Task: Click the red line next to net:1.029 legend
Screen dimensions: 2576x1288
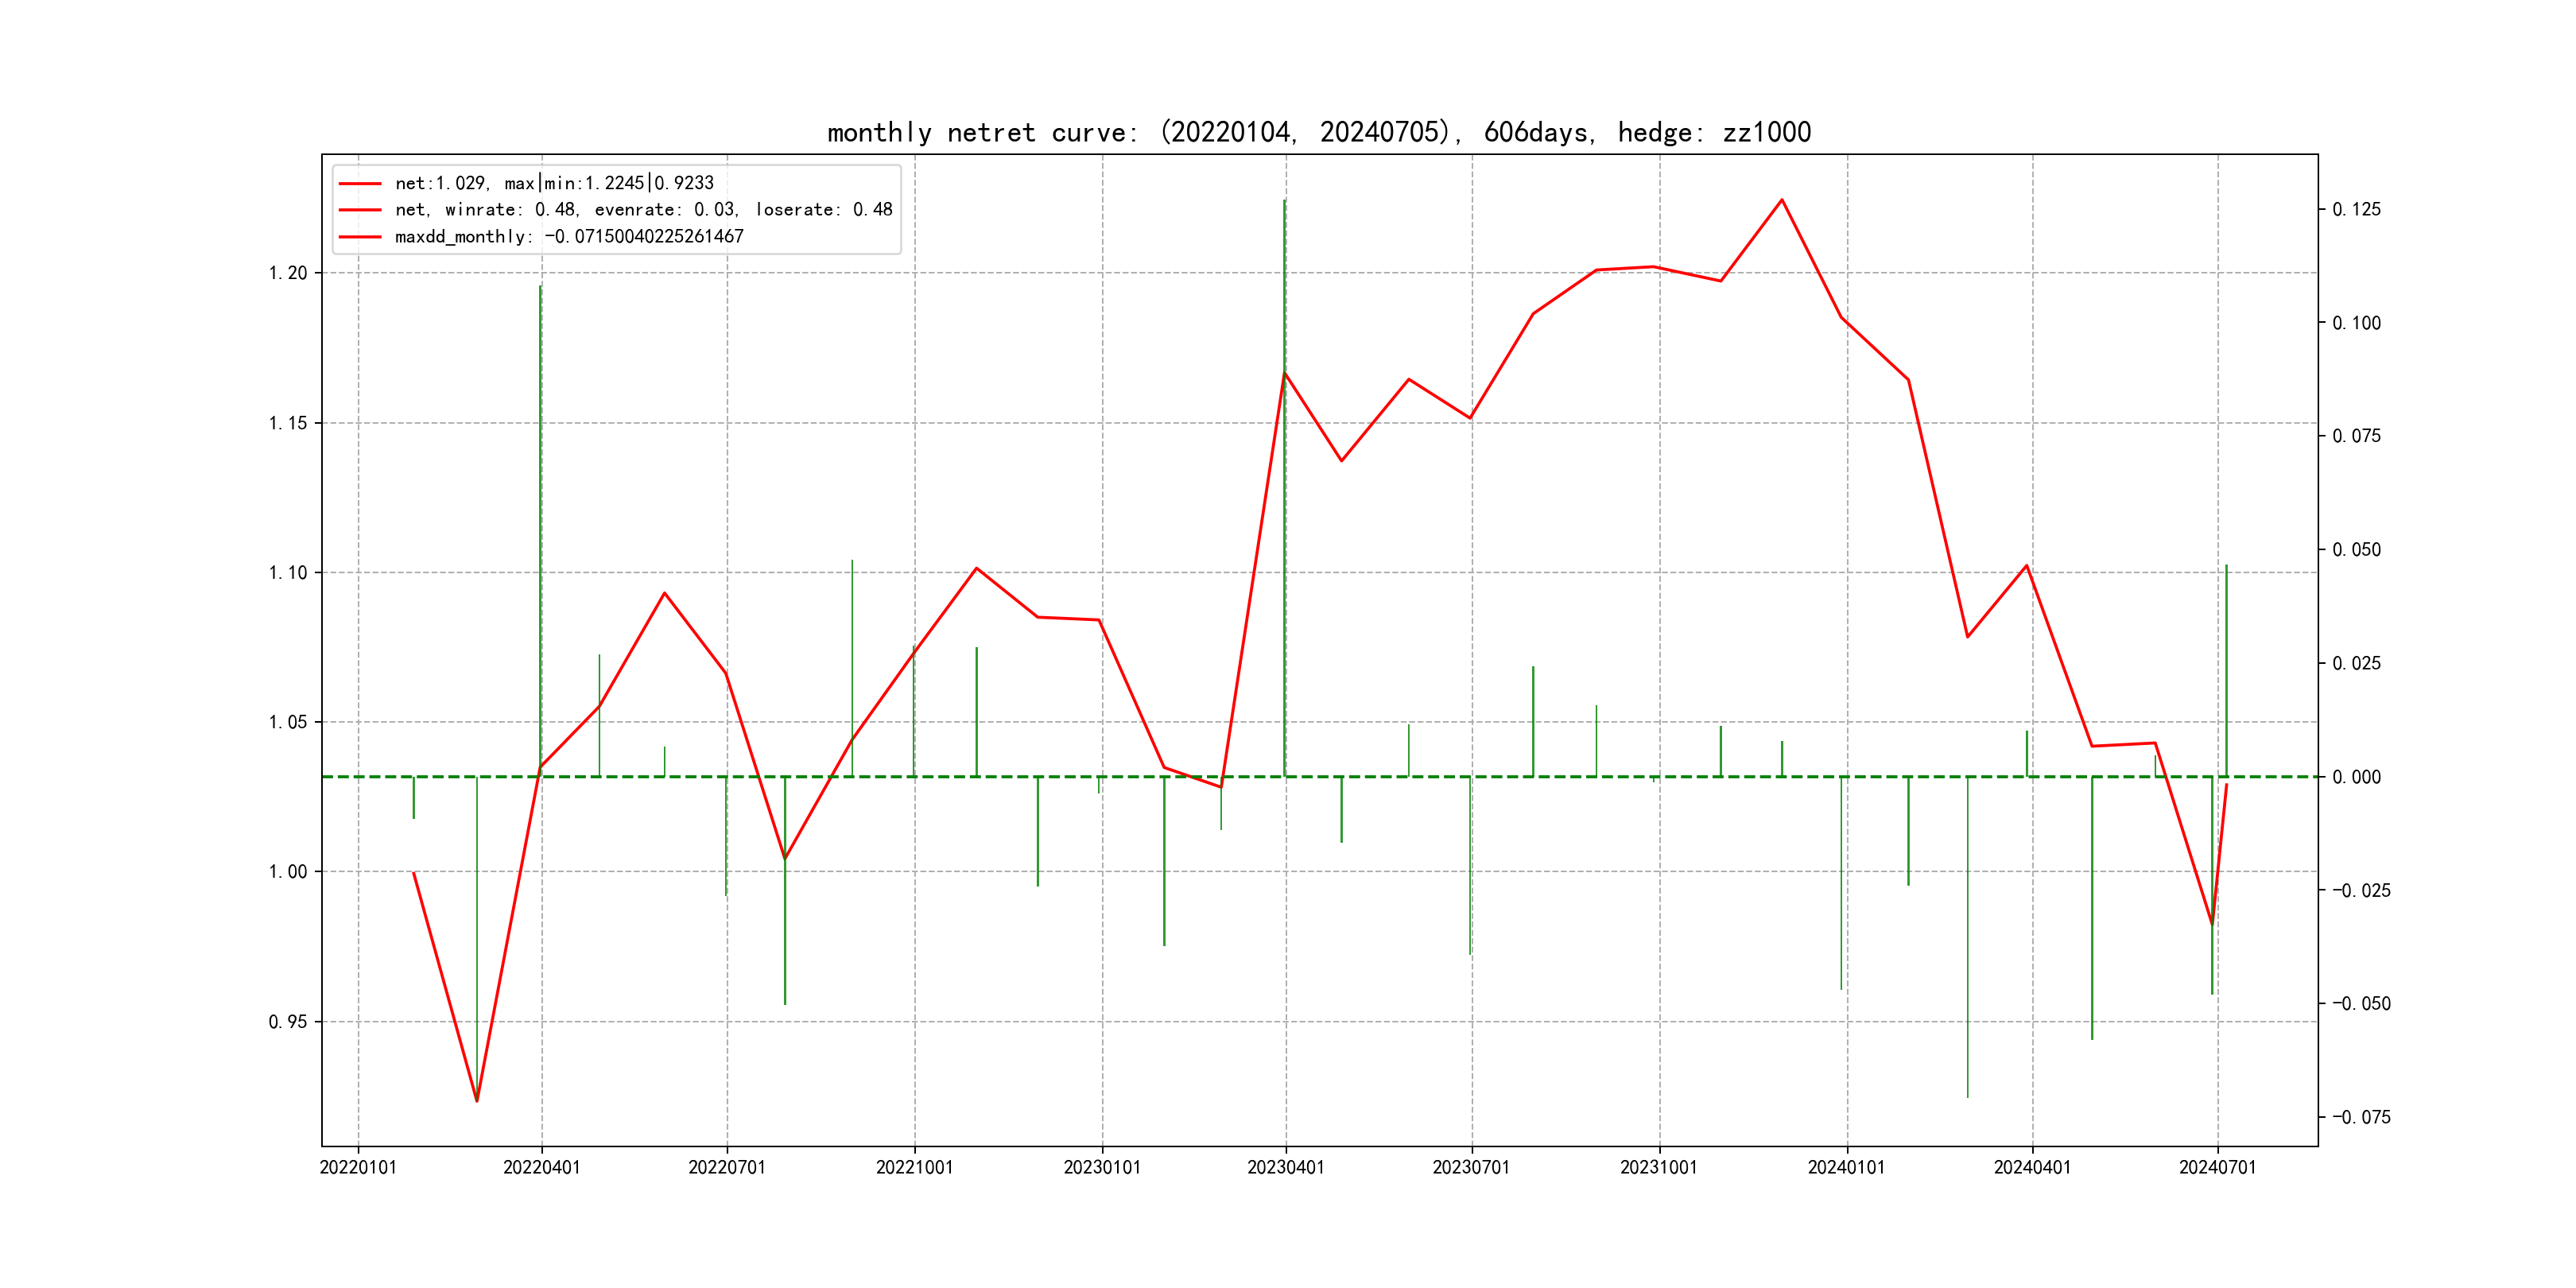Action: point(360,184)
